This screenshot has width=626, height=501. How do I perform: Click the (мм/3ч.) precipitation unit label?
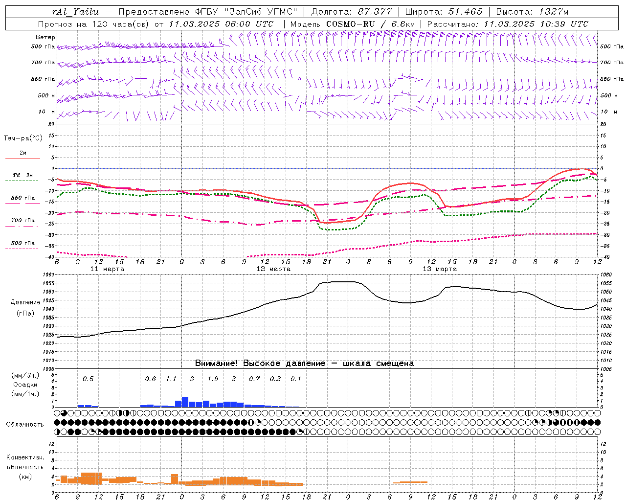pos(25,376)
